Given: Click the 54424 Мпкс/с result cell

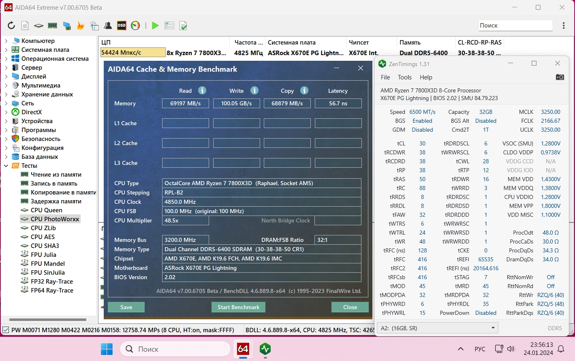Looking at the screenshot, I should [x=133, y=52].
